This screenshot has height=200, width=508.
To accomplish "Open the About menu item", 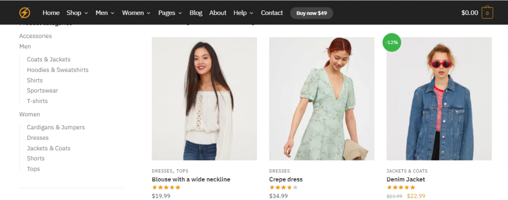I will coord(218,13).
